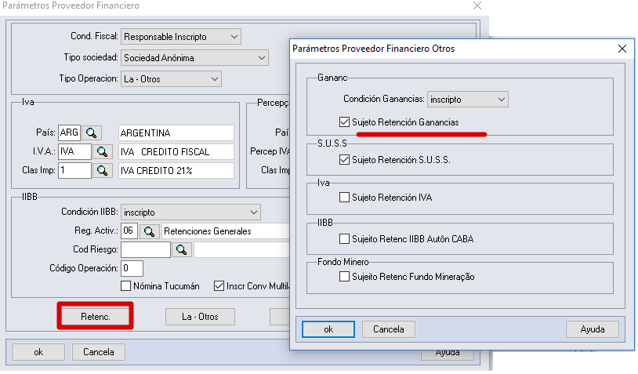Click the Retenc. button
Screen dimensions: 638x374
pyautogui.click(x=95, y=317)
